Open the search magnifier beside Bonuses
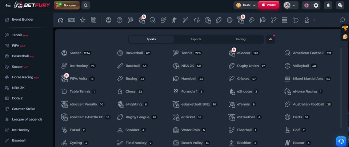 (86, 5)
